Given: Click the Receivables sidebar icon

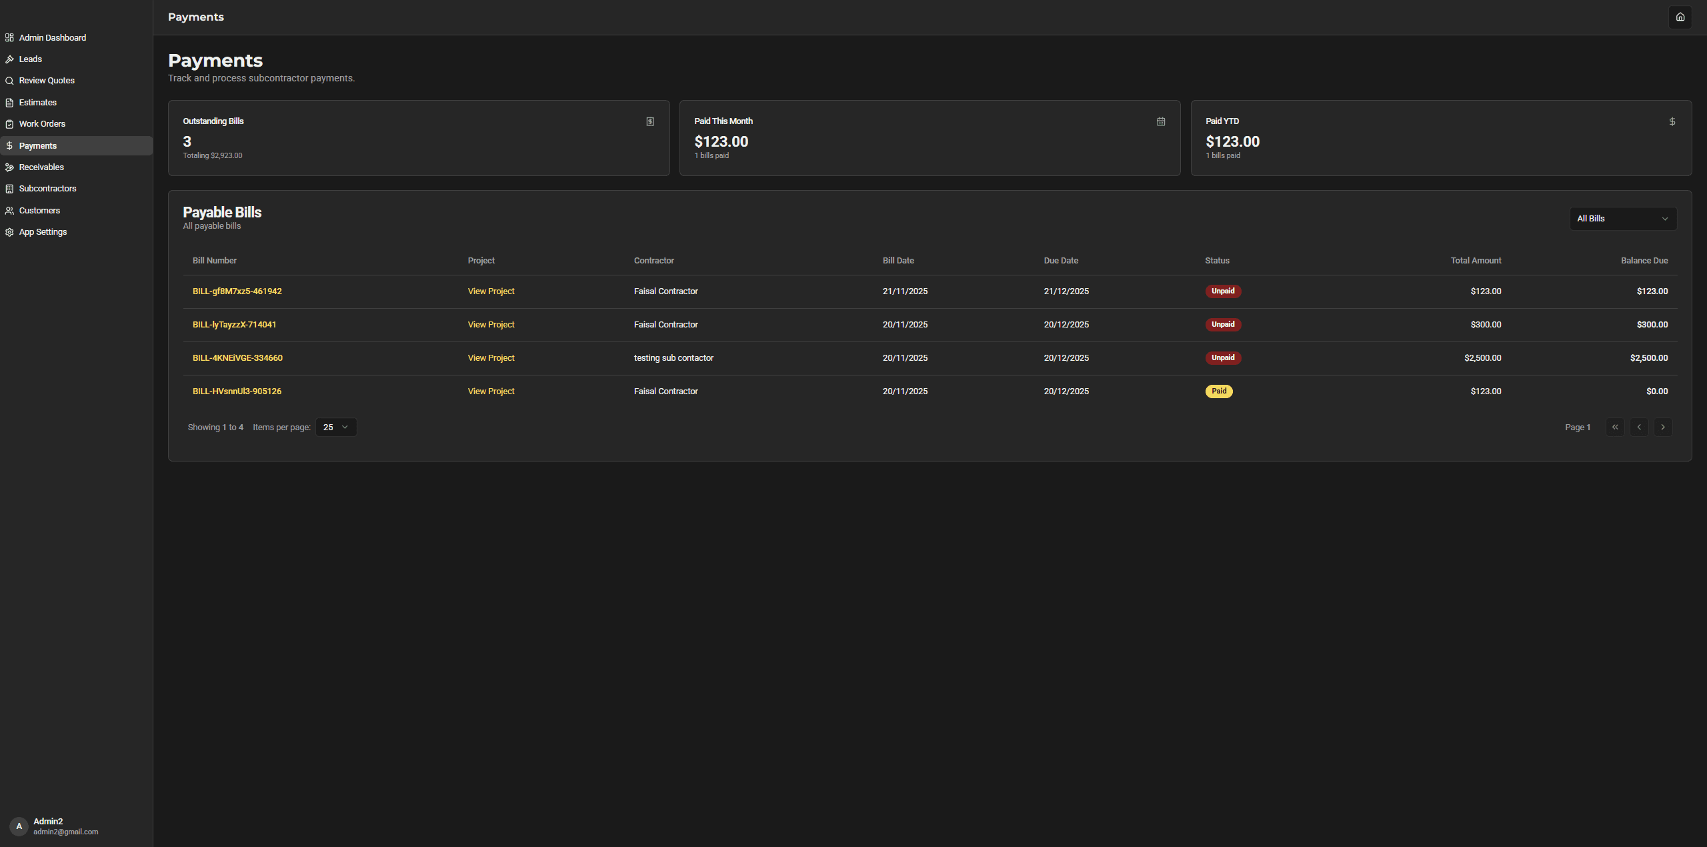Looking at the screenshot, I should (x=9, y=167).
